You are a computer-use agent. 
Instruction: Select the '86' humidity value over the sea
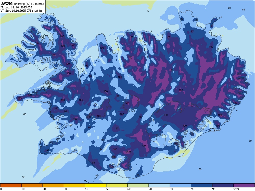coord(200,169)
